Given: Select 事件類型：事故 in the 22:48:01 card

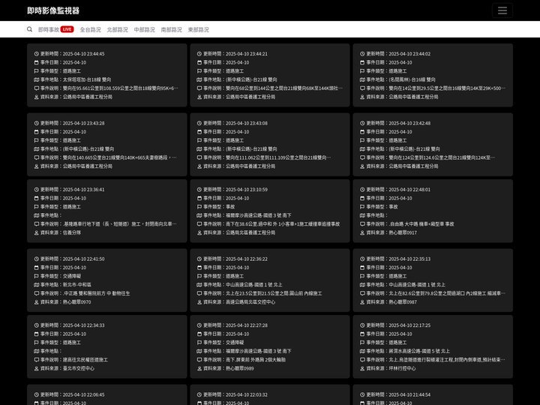Looking at the screenshot, I should (382, 207).
